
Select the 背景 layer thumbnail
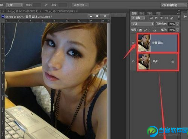point(144,61)
